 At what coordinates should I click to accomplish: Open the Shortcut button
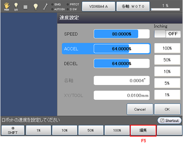tap(169, 120)
